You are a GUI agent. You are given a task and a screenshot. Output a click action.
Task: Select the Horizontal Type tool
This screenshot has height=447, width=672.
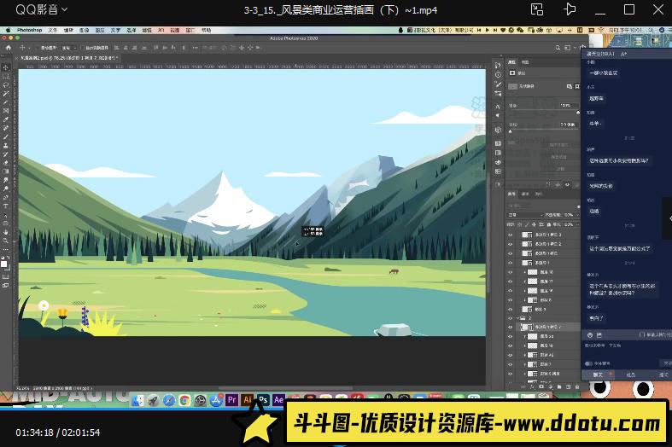[x=6, y=206]
